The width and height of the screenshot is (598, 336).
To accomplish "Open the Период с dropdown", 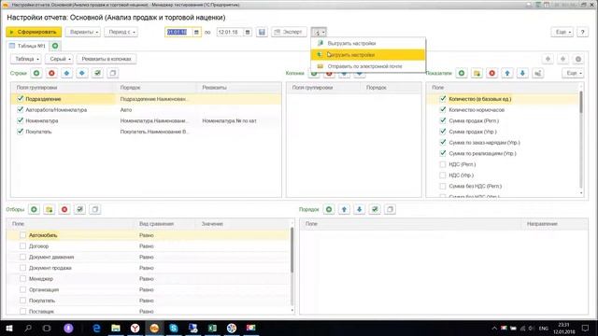I will coord(121,32).
